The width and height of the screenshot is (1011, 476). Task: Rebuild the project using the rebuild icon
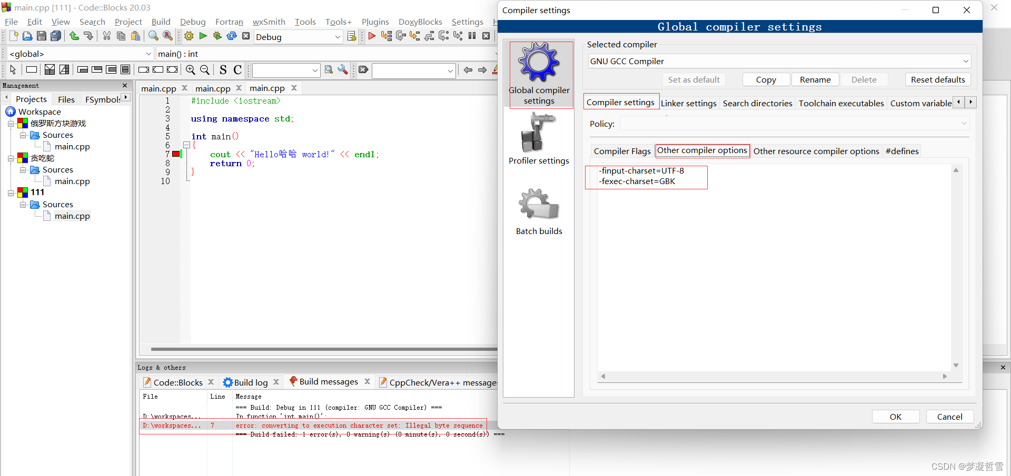(x=232, y=36)
